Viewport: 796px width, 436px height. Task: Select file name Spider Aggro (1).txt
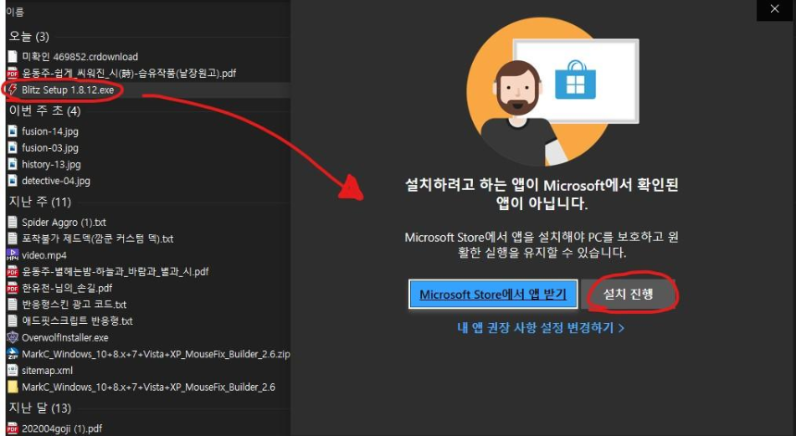pyautogui.click(x=64, y=222)
